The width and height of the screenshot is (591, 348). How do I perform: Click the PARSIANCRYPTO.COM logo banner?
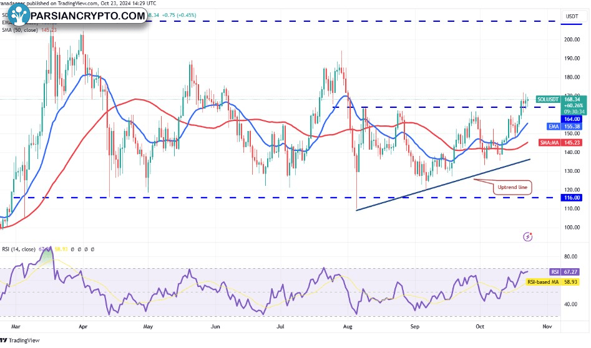(x=78, y=16)
